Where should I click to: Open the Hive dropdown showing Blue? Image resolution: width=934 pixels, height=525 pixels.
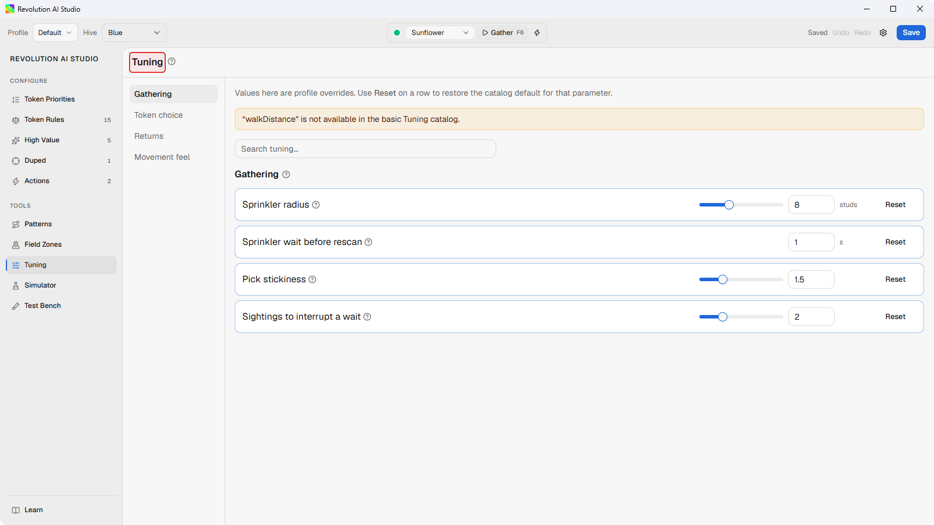tap(134, 33)
